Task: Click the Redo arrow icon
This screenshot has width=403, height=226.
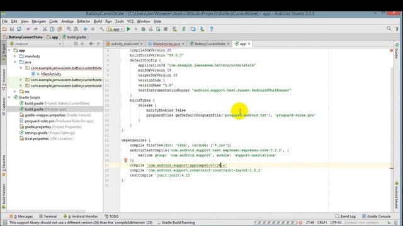Action: [36, 30]
